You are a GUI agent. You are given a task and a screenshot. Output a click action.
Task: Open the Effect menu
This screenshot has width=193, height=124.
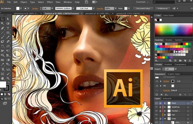[50, 2]
